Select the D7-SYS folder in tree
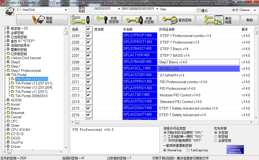Screen dimensions: 259x160 [17, 134]
